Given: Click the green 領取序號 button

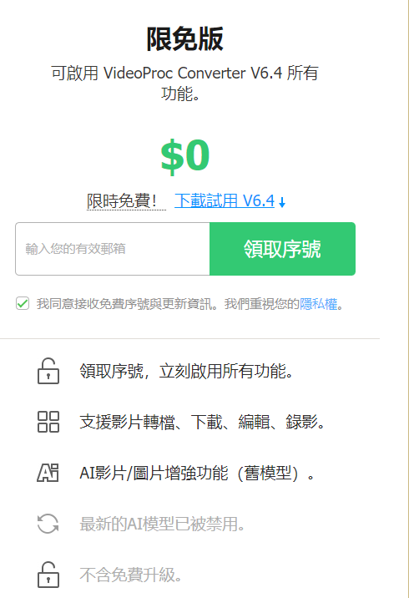Looking at the screenshot, I should pyautogui.click(x=282, y=249).
